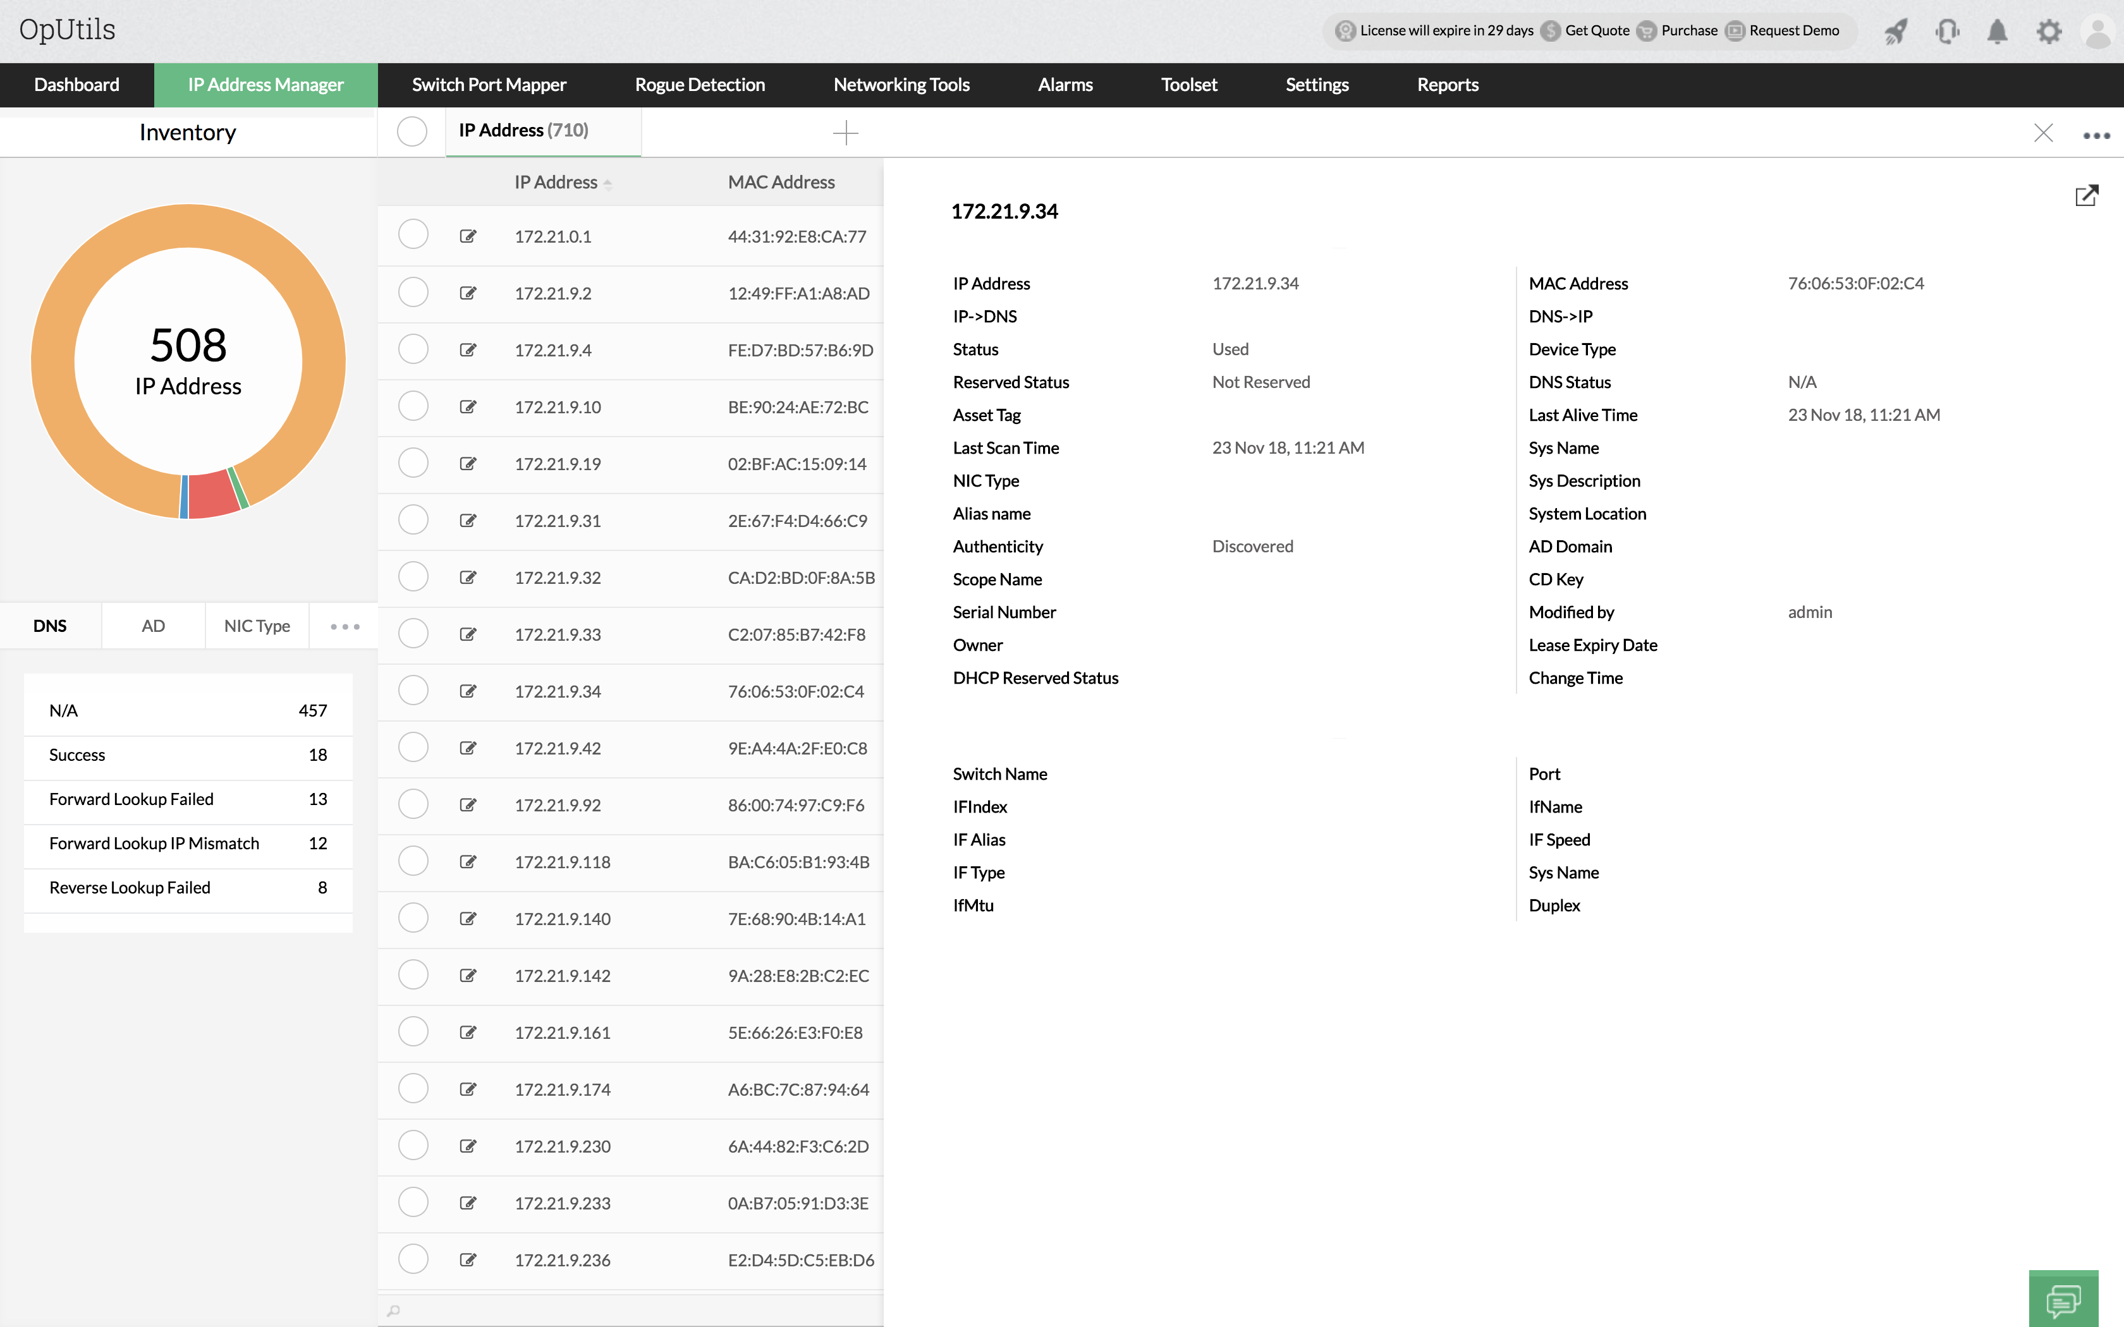This screenshot has width=2124, height=1327.
Task: Click the rocket quick-start icon
Action: [1896, 32]
